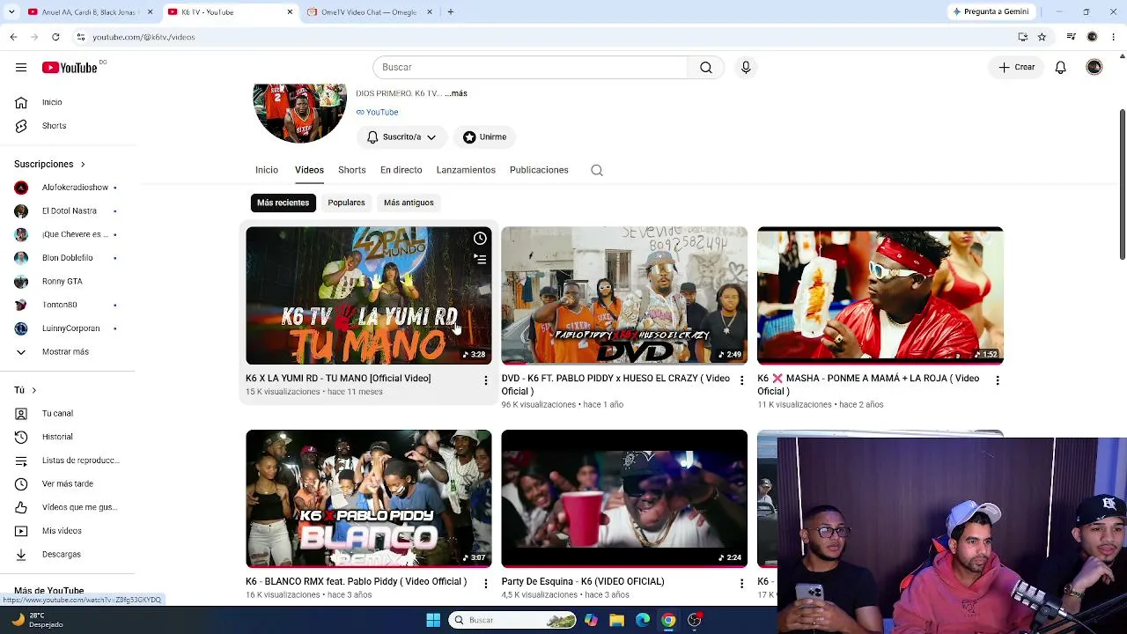Click the YouTube Buscar search field
This screenshot has height=634, width=1127.
(x=530, y=68)
